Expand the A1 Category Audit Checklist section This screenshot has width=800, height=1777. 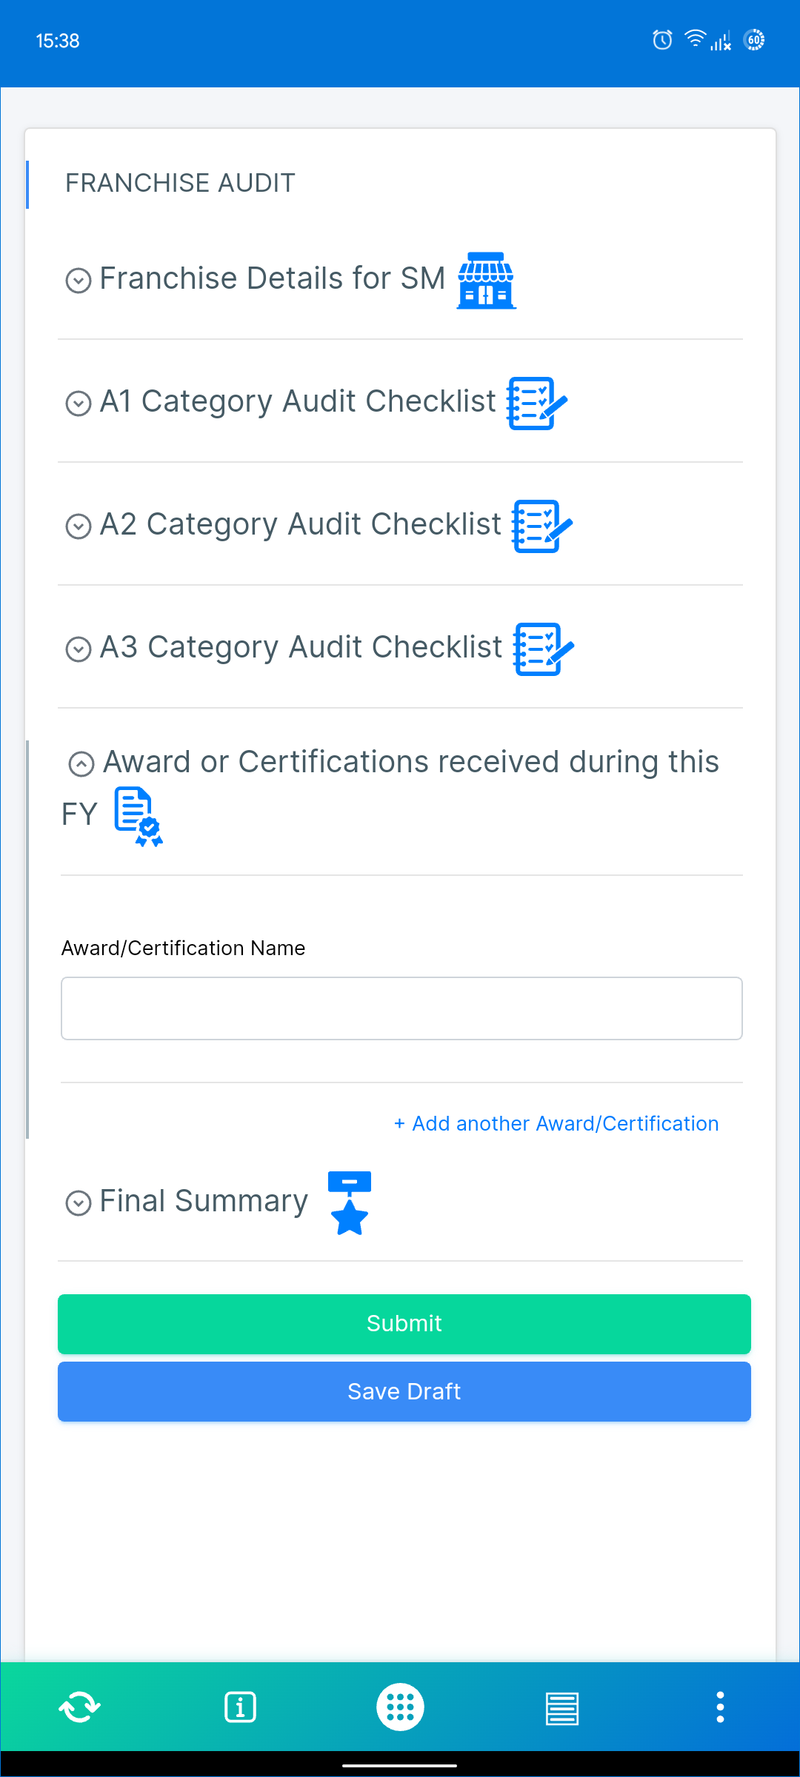coord(79,403)
